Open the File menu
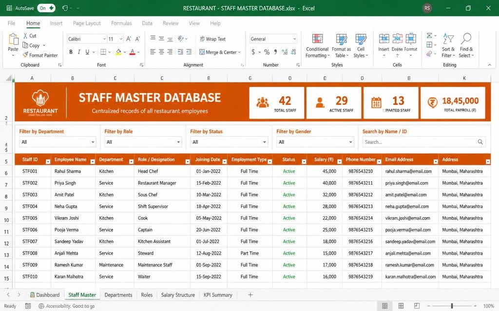The width and height of the screenshot is (499, 311). pyautogui.click(x=12, y=23)
